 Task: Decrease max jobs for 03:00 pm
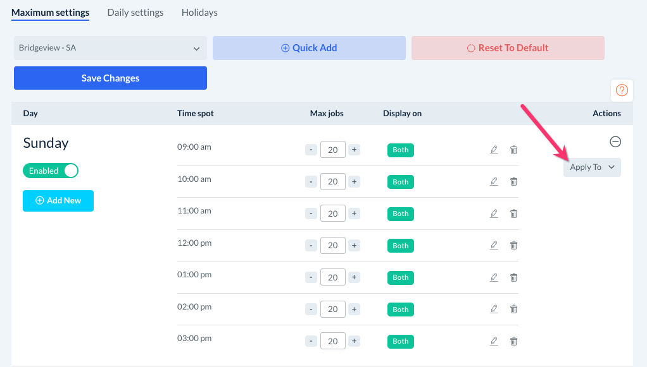[311, 342]
